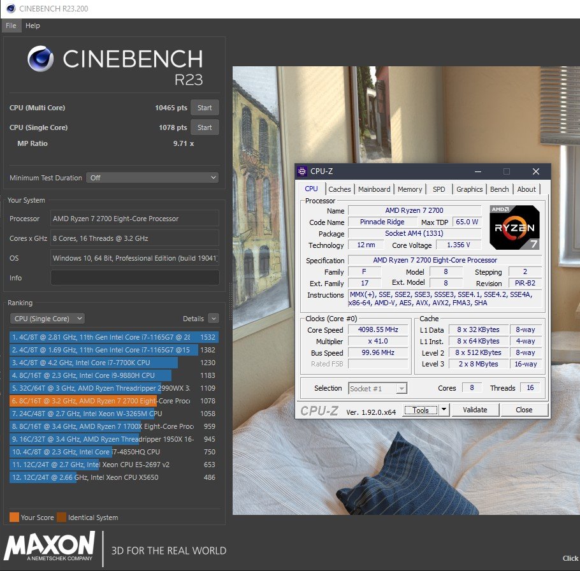Click the Multiplier x 41.0 value
The height and width of the screenshot is (571, 580).
coord(378,341)
